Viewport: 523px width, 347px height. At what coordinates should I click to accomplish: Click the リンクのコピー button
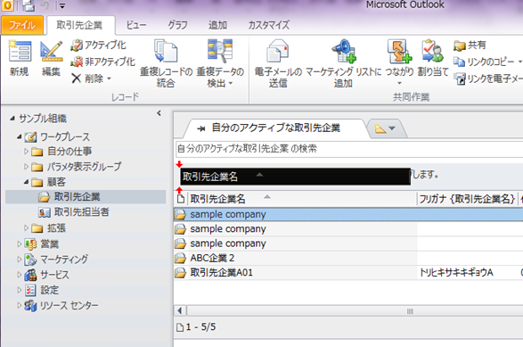[484, 62]
